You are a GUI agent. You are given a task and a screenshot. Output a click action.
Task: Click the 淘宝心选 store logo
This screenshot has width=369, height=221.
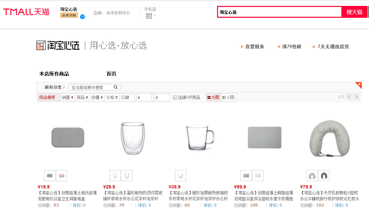[58, 45]
